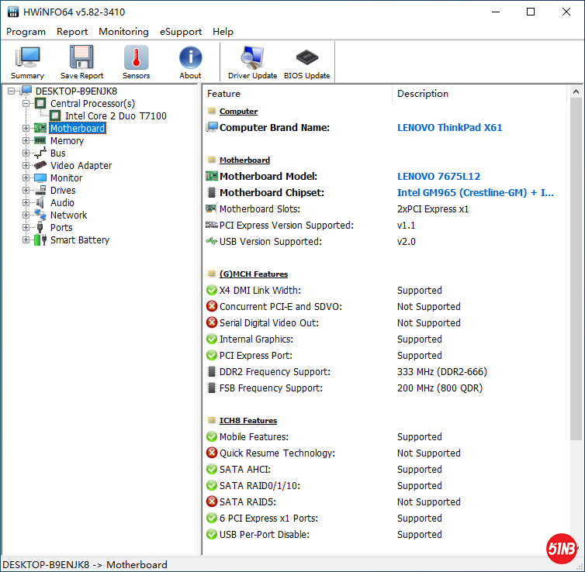Select the Network tree item
This screenshot has height=572, width=585.
(x=68, y=215)
